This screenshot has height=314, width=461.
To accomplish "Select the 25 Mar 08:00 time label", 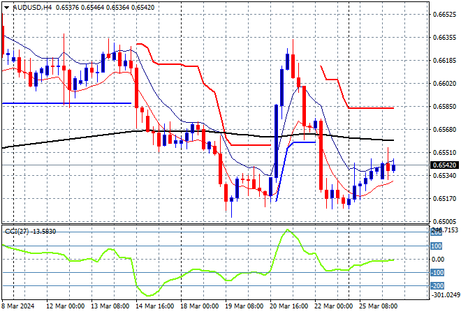I will pos(376,306).
